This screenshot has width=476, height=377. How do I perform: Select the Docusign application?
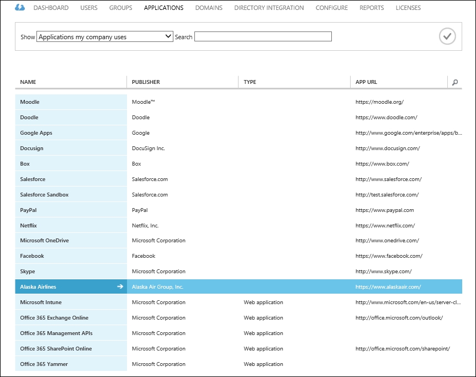coord(31,148)
